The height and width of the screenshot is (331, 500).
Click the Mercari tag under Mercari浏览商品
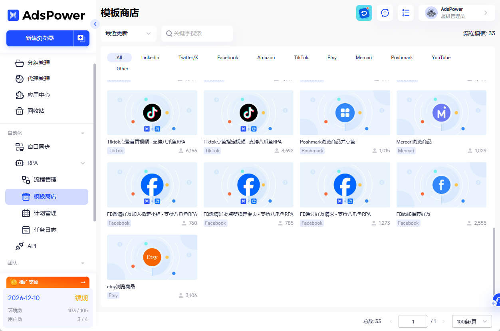[406, 151]
